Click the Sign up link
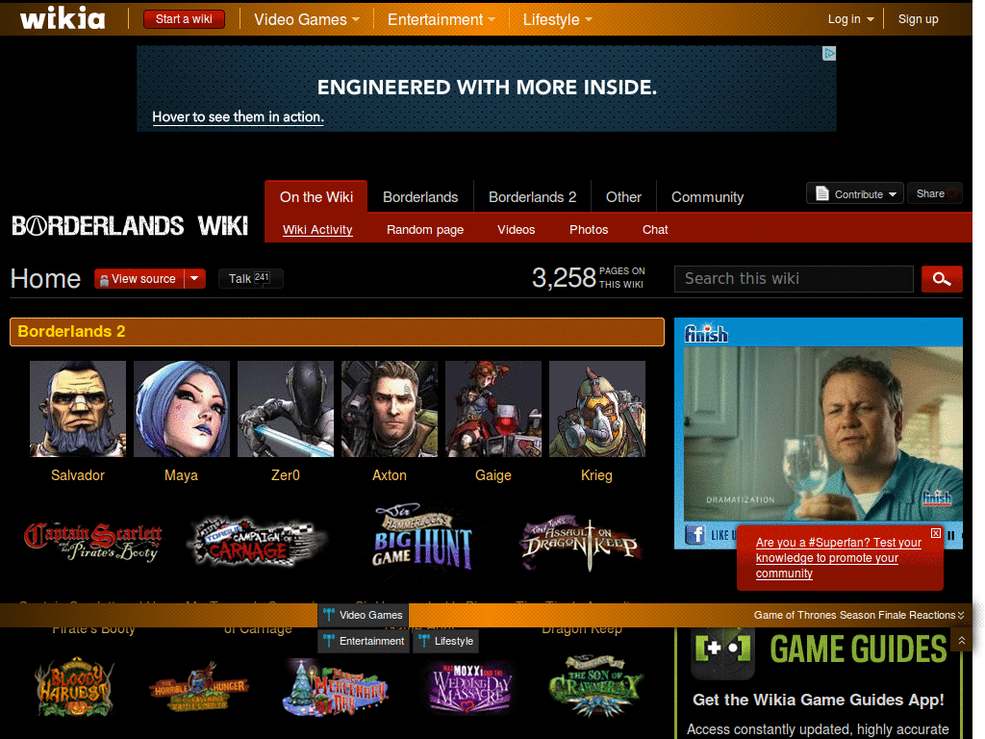This screenshot has height=739, width=985. pyautogui.click(x=918, y=19)
